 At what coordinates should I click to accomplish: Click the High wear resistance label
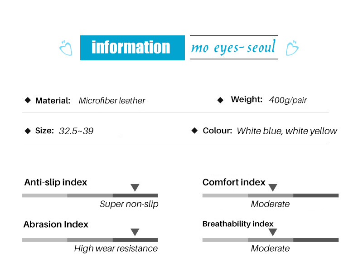click(x=116, y=249)
